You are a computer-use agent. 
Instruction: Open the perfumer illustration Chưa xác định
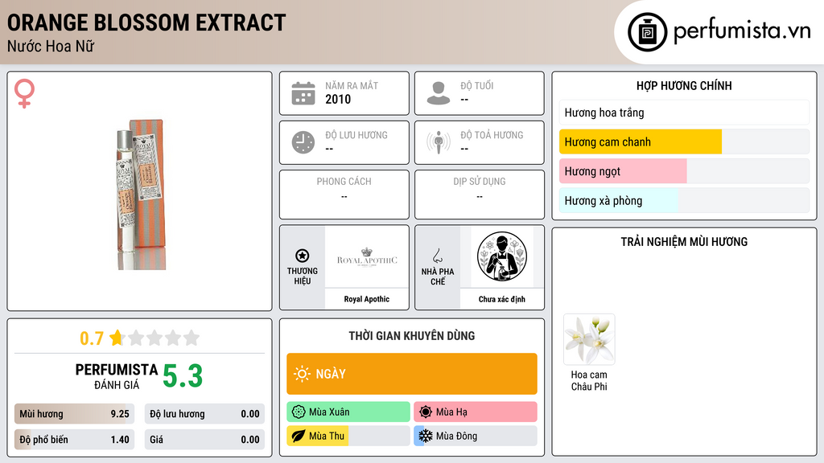tap(502, 256)
